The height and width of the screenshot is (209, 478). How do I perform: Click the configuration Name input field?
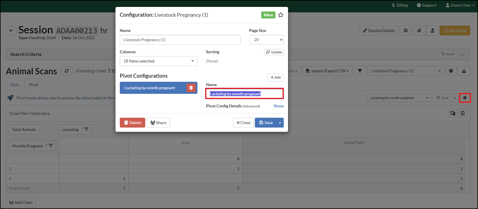pyautogui.click(x=180, y=40)
